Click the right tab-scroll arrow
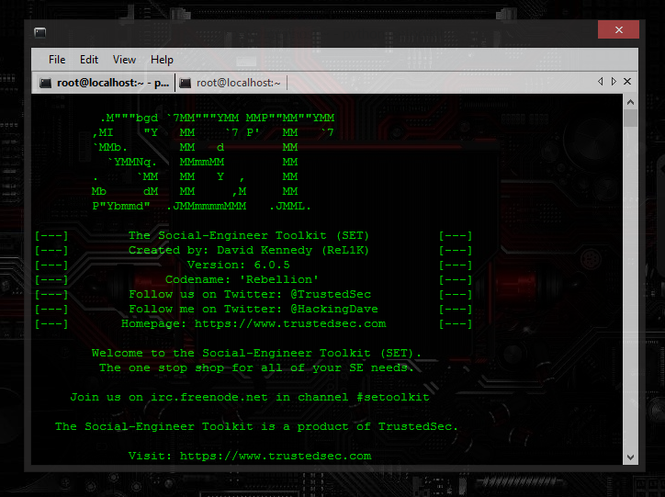 click(614, 82)
